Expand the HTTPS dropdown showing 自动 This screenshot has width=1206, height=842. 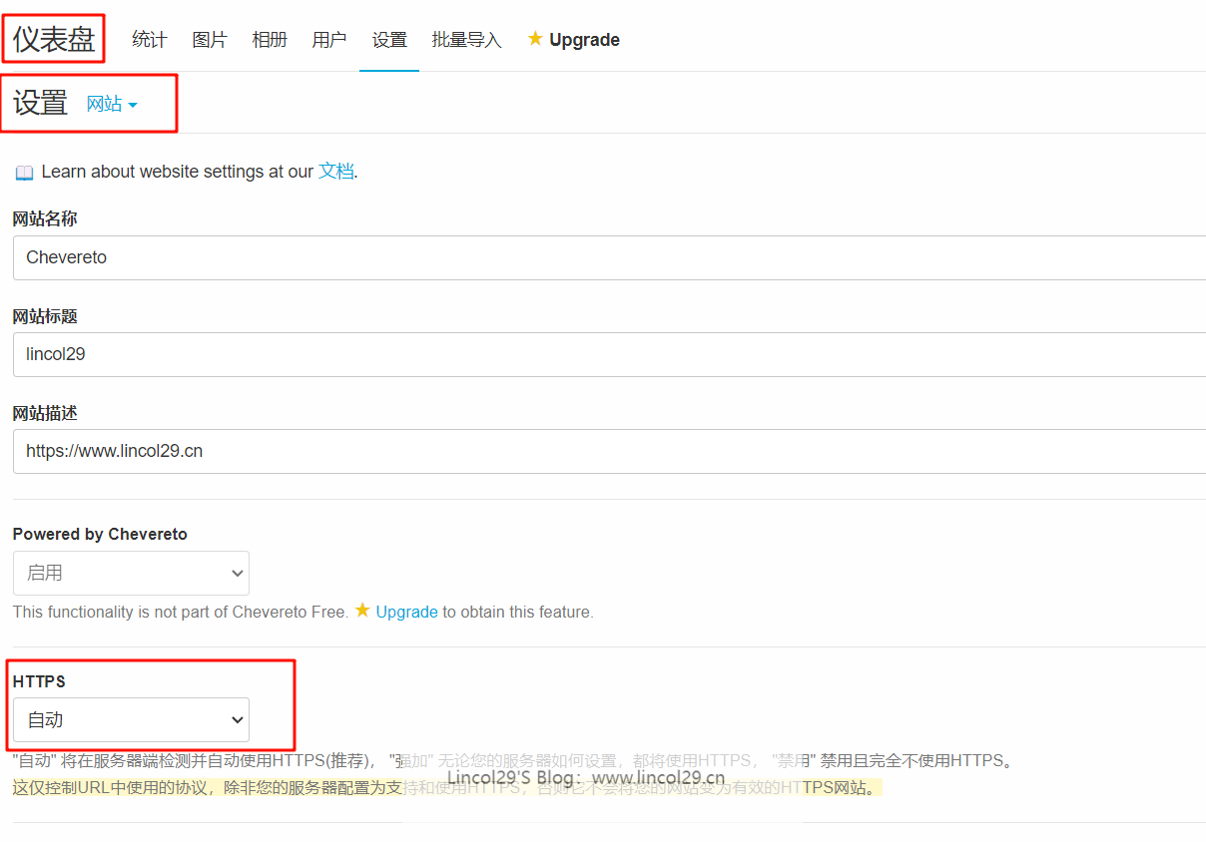(131, 719)
